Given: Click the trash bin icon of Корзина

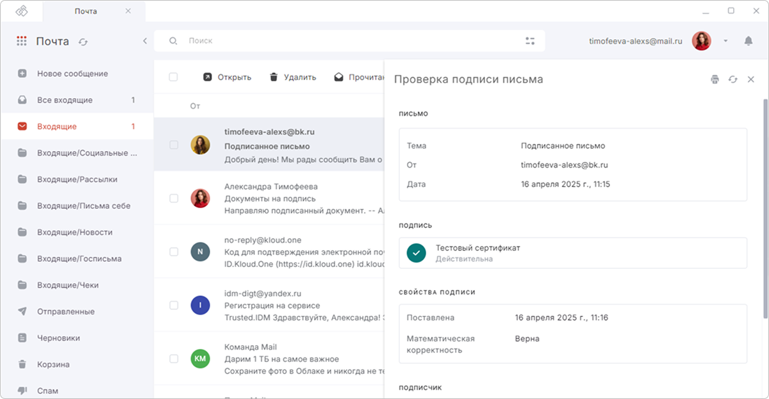Looking at the screenshot, I should [22, 364].
